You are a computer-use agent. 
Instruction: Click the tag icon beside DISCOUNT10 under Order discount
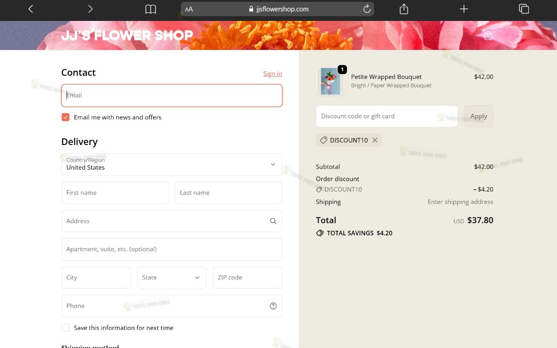point(319,189)
